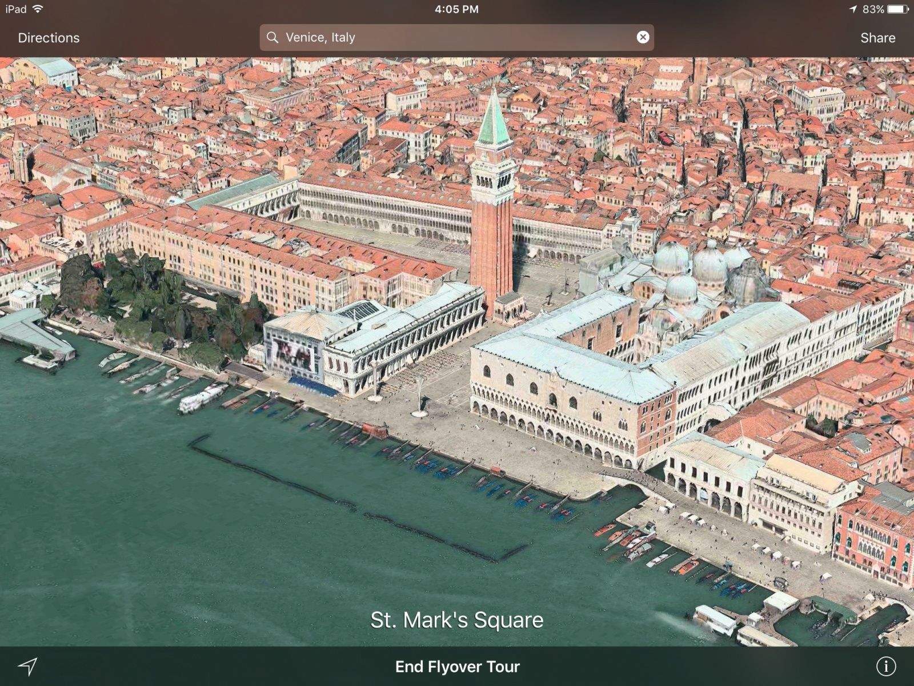Tap the magnifying glass search icon
Image resolution: width=914 pixels, height=686 pixels.
point(273,38)
